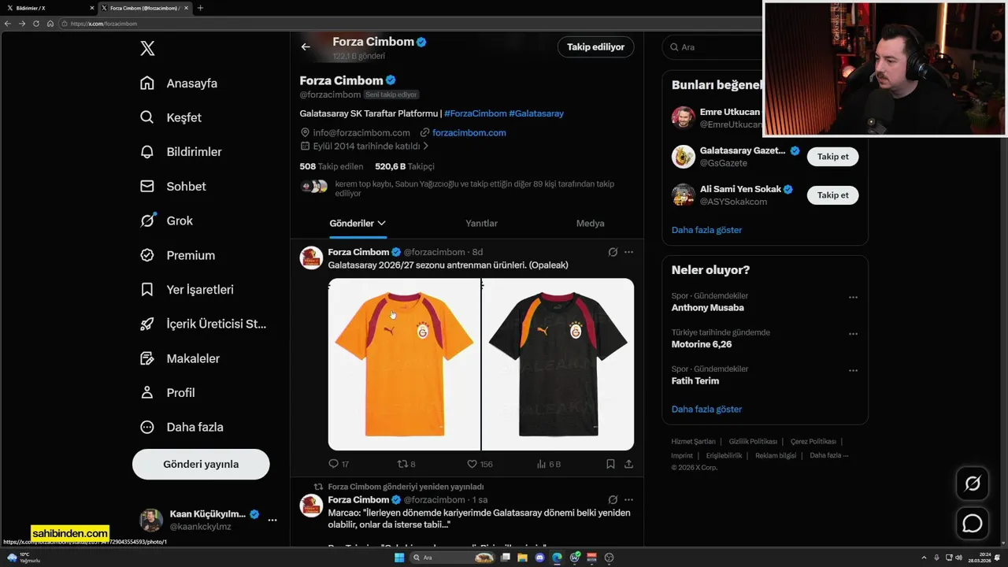Viewport: 1008px width, 567px height.
Task: Open floating chat messages button
Action: (x=973, y=523)
